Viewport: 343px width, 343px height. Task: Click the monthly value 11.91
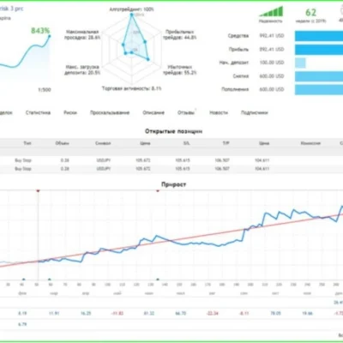(54, 313)
